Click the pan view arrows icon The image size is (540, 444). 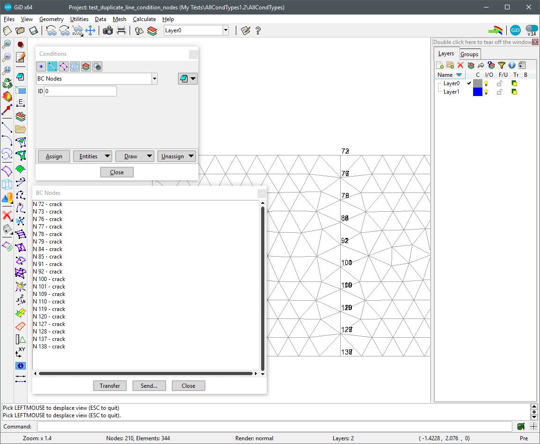(x=90, y=30)
